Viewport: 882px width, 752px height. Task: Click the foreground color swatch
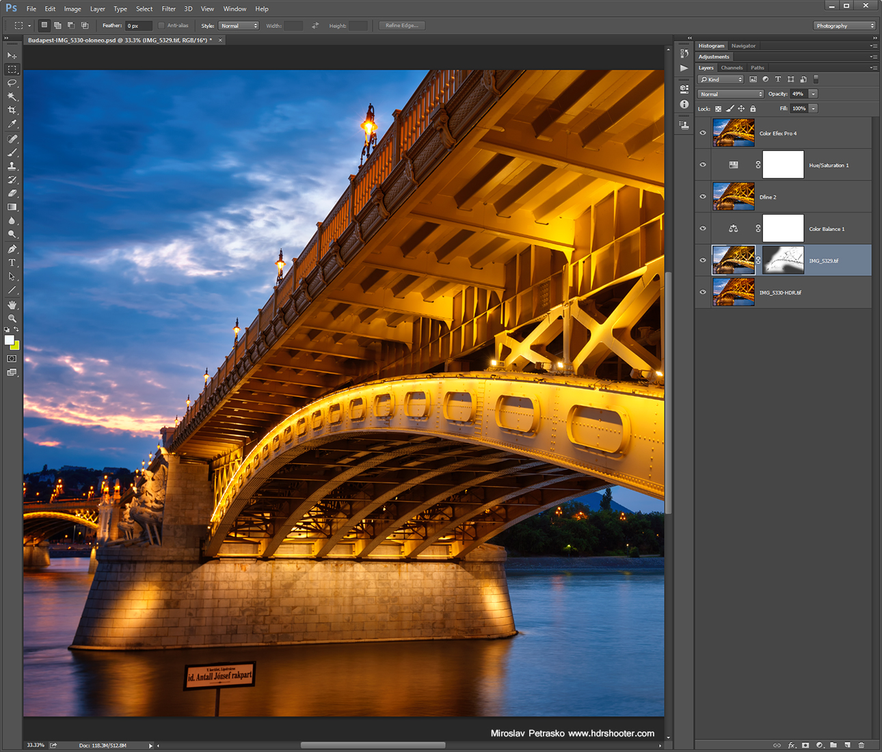(10, 339)
